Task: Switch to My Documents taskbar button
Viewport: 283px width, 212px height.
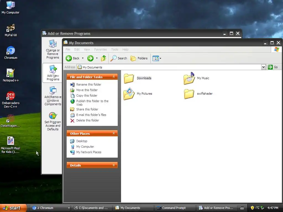Action: (133, 208)
